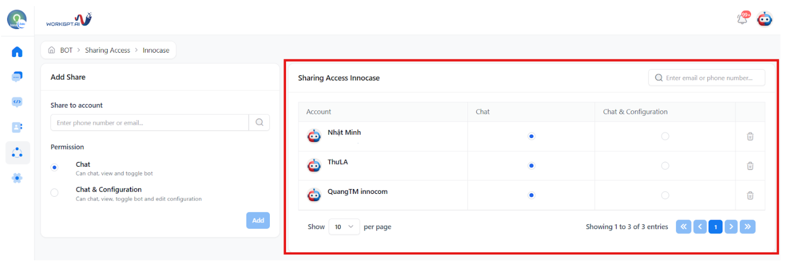This screenshot has height=267, width=791.
Task: Set Nhật Minh to Chat & Configuration
Action: click(665, 136)
